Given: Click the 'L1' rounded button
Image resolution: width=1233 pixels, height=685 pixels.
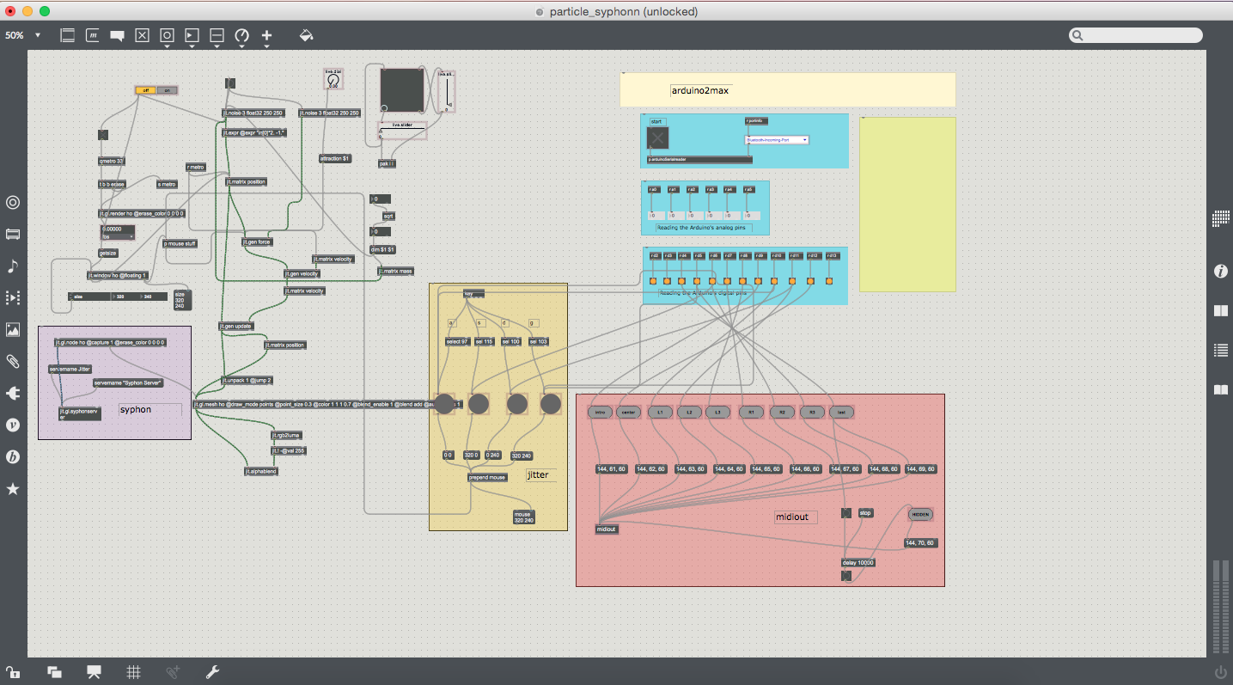Looking at the screenshot, I should click(x=660, y=413).
